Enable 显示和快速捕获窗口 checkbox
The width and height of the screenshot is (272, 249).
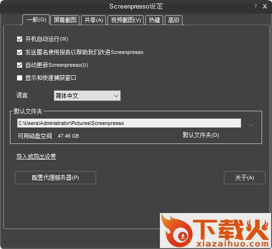[x=19, y=78]
